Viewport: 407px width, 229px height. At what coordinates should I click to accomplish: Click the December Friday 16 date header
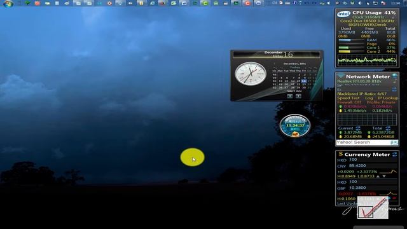(277, 54)
